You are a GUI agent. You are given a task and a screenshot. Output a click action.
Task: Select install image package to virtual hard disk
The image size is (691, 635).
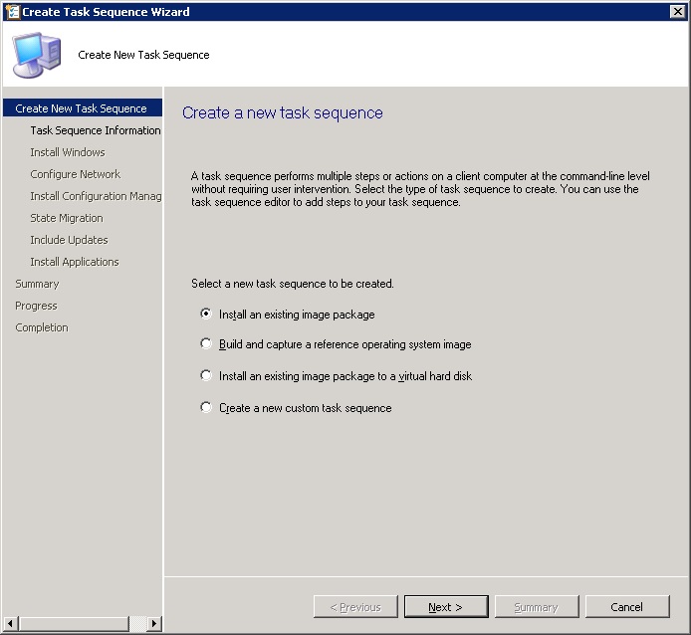point(207,376)
